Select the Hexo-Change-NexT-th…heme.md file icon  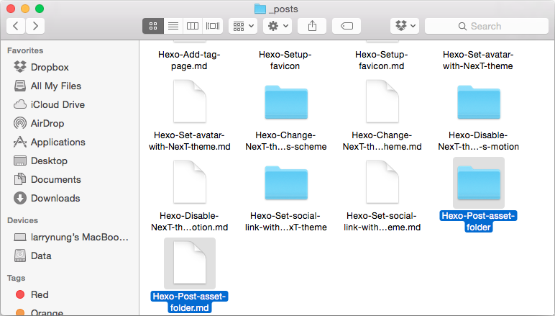[x=382, y=101]
